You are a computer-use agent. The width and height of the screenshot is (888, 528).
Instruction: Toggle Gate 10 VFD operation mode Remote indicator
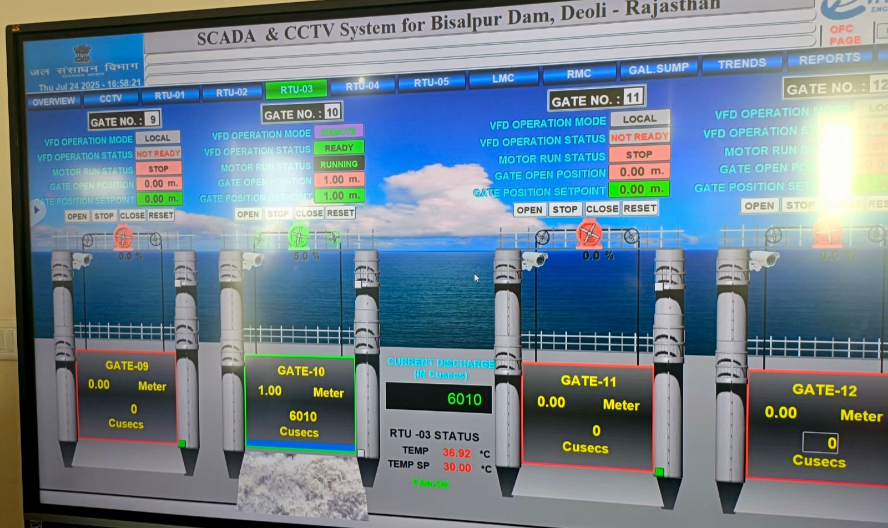pyautogui.click(x=339, y=131)
